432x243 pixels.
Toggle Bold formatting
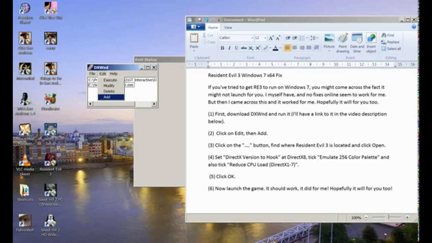coord(222,48)
